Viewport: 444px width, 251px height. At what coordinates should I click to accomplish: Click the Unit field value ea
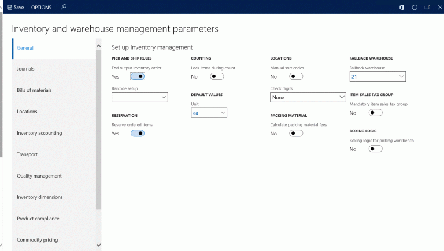pyautogui.click(x=195, y=113)
